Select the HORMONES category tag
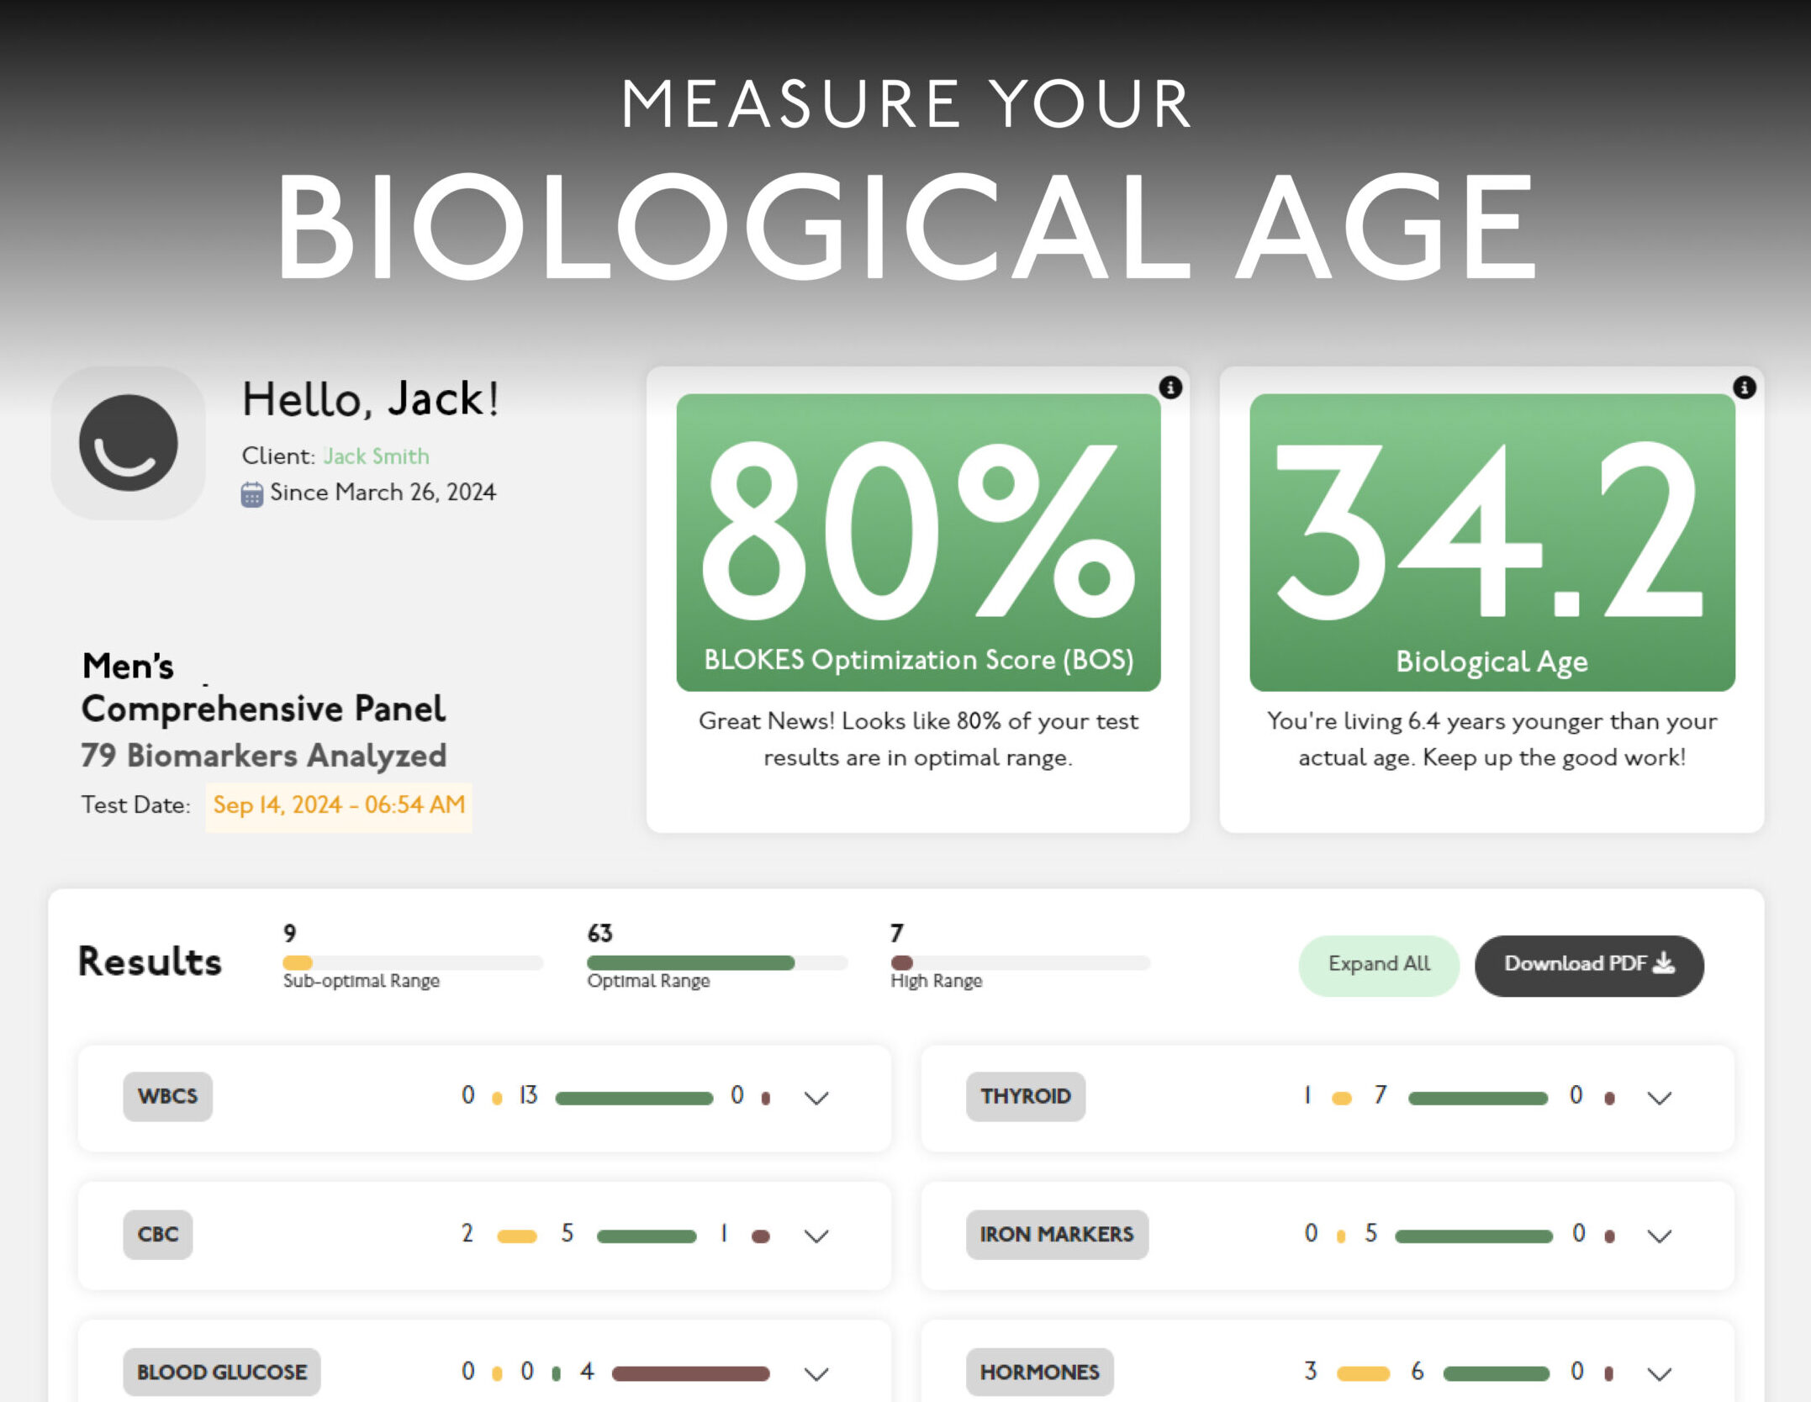The image size is (1811, 1402). tap(1039, 1372)
